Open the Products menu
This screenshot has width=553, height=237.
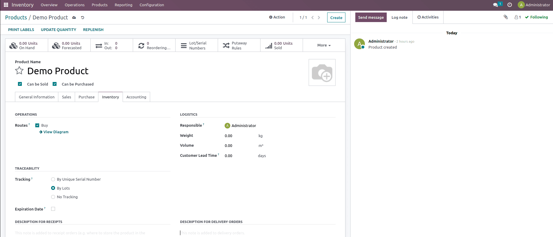[100, 5]
